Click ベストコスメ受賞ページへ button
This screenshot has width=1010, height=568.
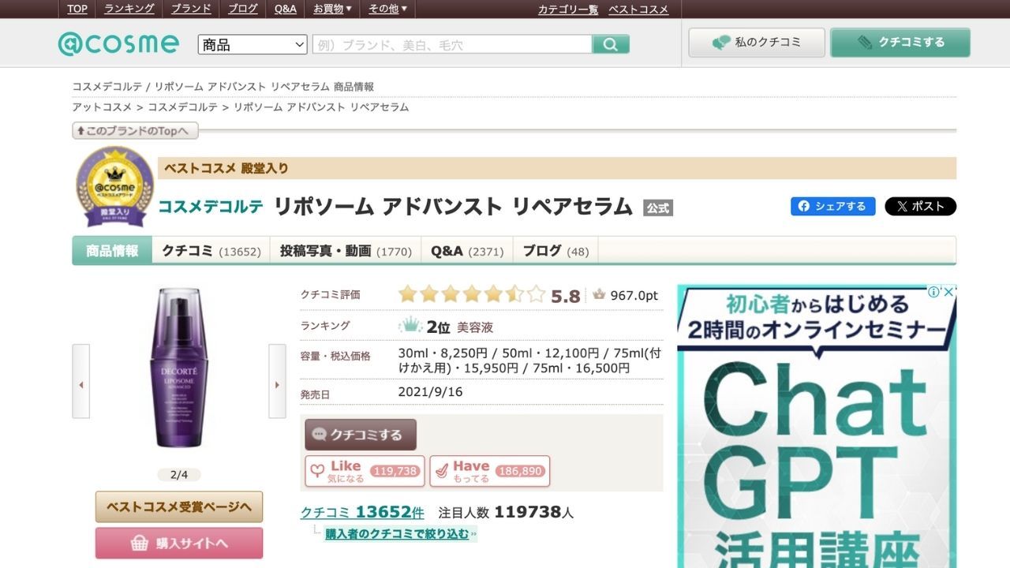(x=179, y=507)
